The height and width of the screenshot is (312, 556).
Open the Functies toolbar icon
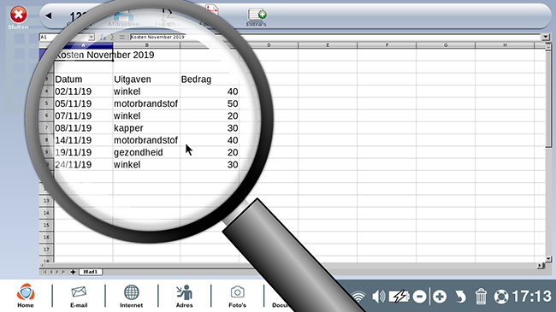click(167, 18)
